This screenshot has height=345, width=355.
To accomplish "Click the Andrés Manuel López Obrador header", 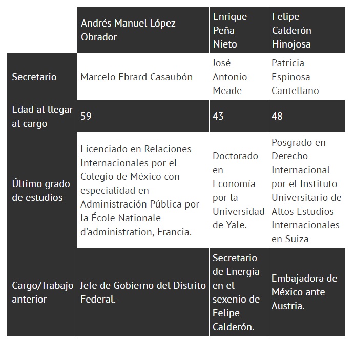I will point(143,30).
